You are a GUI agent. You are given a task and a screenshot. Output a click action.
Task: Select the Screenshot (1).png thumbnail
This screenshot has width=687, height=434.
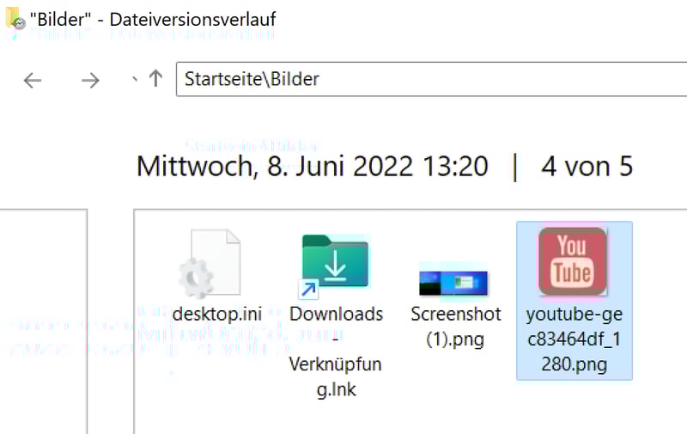point(453,283)
